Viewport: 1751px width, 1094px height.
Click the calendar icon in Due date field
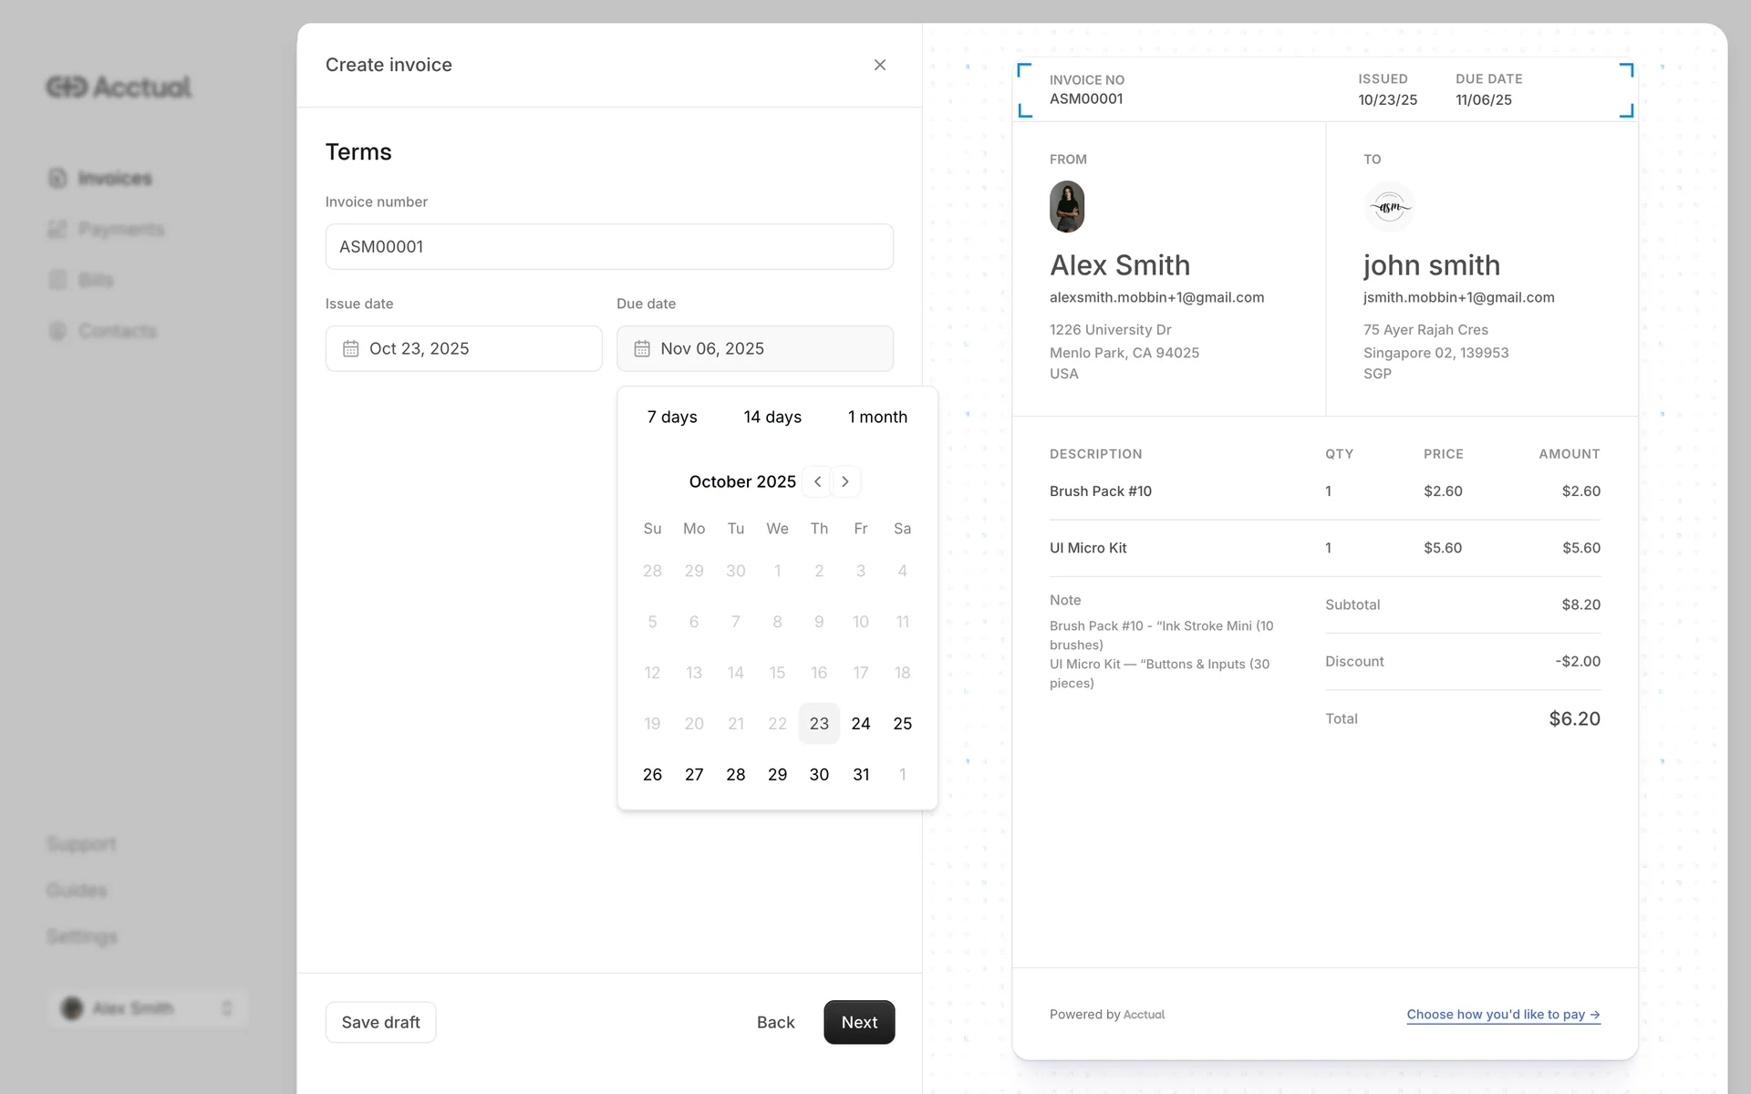642,348
